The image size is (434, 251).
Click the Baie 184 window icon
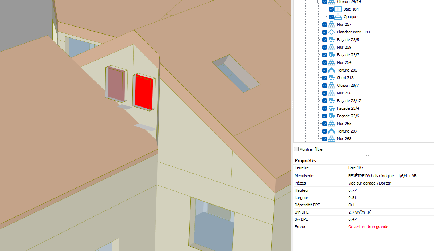(338, 9)
